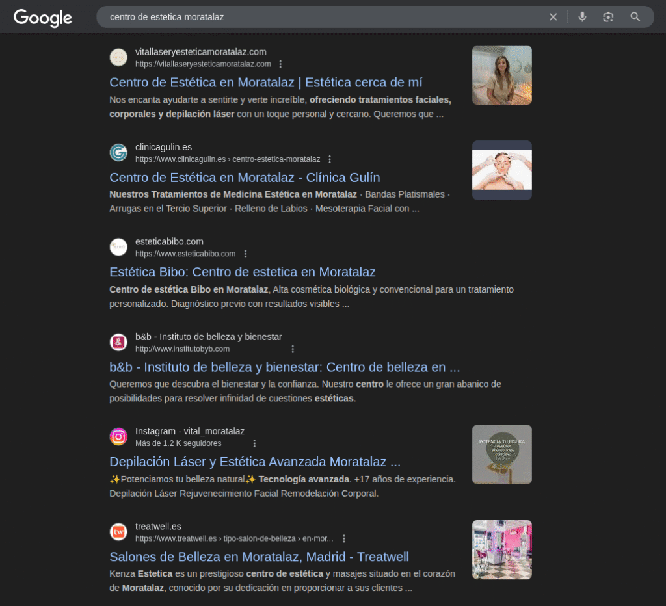
Task: Open more options for treatwell.es result
Action: coord(344,538)
